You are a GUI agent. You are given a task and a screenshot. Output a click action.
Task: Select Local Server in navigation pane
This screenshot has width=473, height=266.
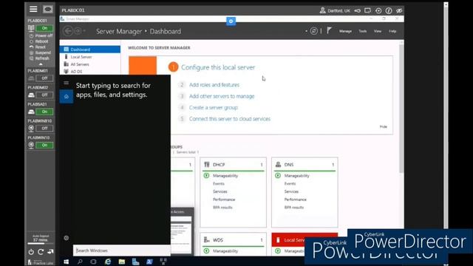[x=90, y=57]
